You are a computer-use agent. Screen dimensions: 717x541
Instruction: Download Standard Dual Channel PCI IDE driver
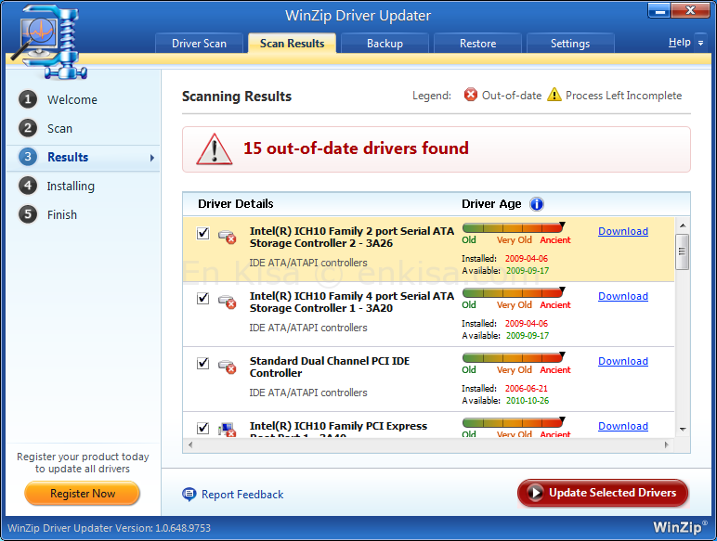click(623, 361)
